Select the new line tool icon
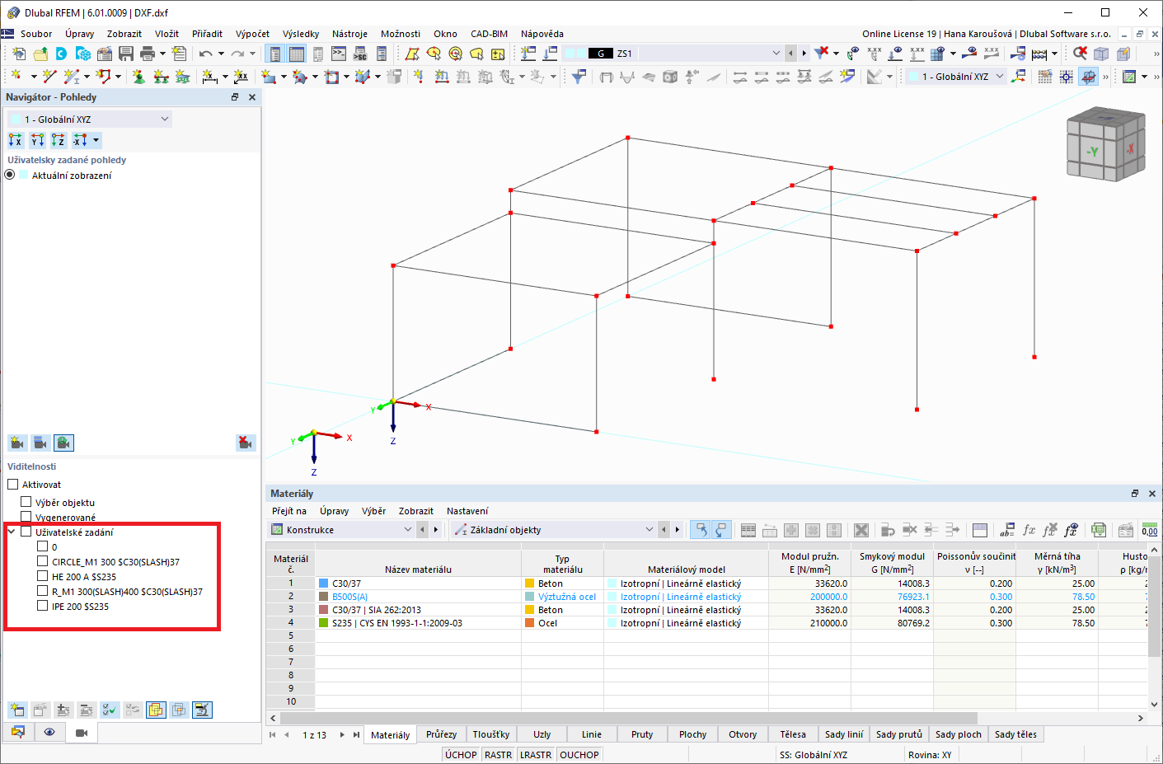 (x=49, y=77)
